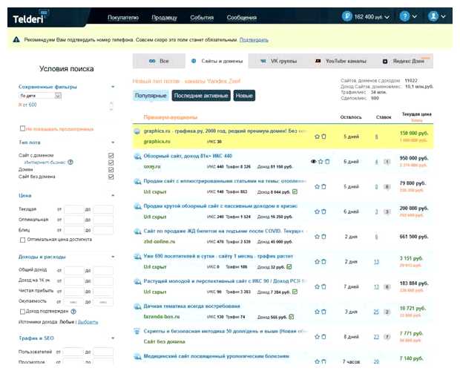Star the graphics.ru lot as favorite
460x371 pixels.
click(x=318, y=137)
